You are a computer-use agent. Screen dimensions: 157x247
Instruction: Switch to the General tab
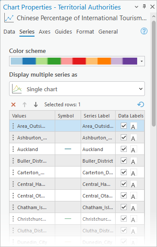(108, 32)
